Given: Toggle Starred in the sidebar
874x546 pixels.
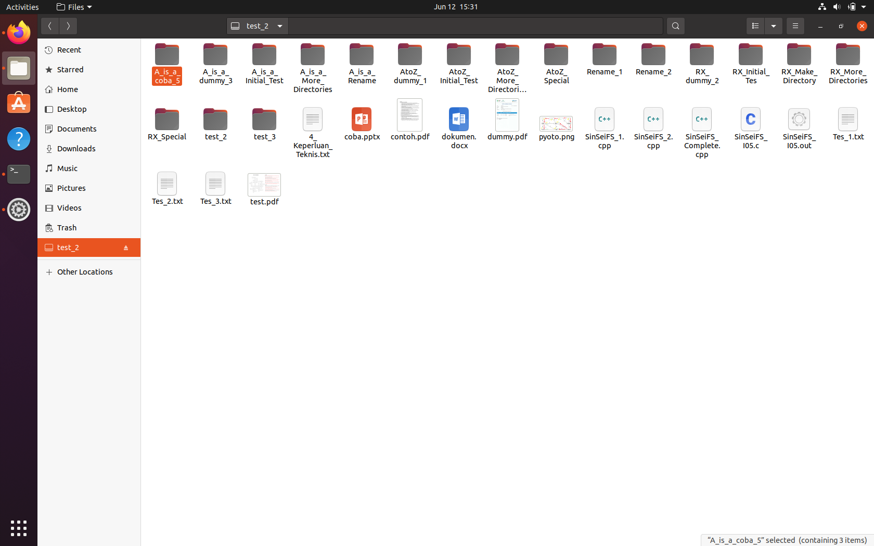Looking at the screenshot, I should point(69,69).
